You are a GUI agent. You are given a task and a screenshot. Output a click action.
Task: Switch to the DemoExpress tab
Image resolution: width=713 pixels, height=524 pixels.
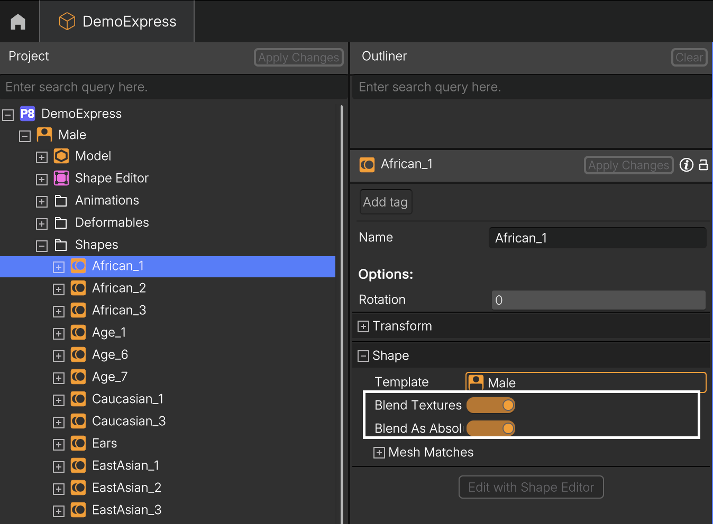[x=116, y=21]
